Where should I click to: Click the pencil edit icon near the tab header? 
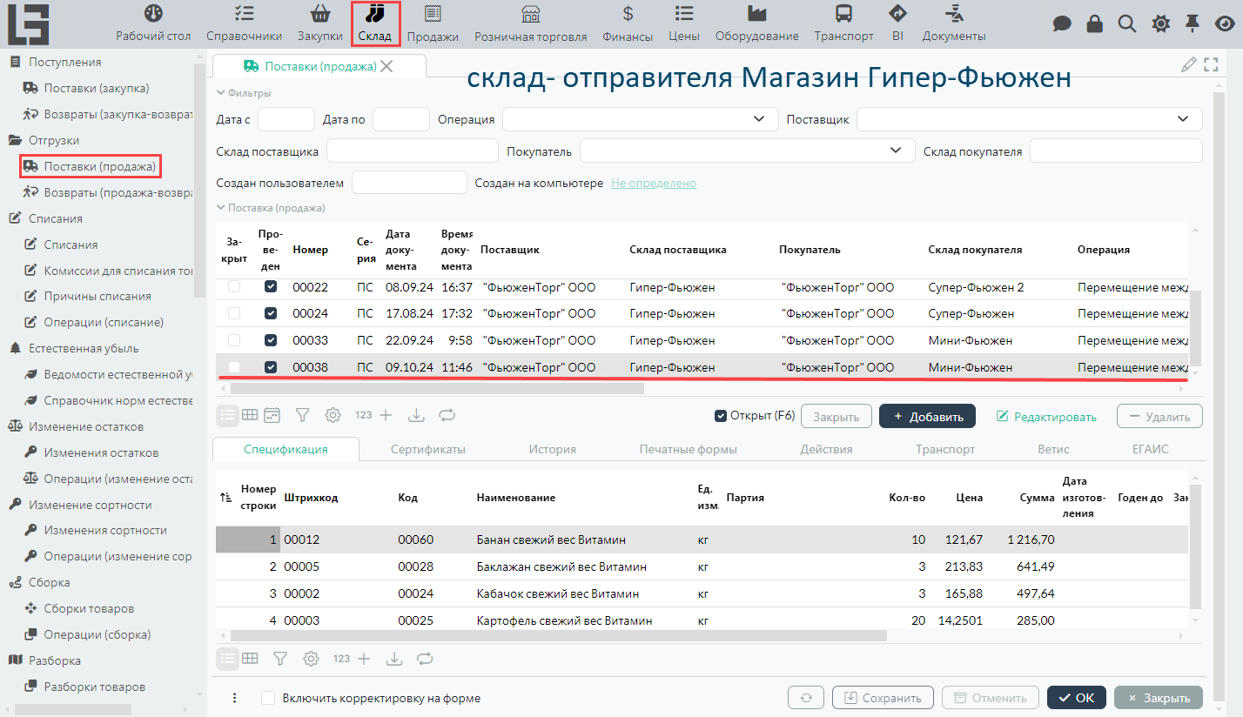(x=1188, y=64)
